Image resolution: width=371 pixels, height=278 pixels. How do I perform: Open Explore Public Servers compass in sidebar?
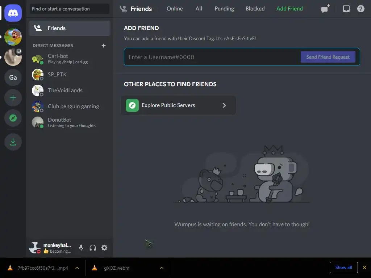point(13,118)
